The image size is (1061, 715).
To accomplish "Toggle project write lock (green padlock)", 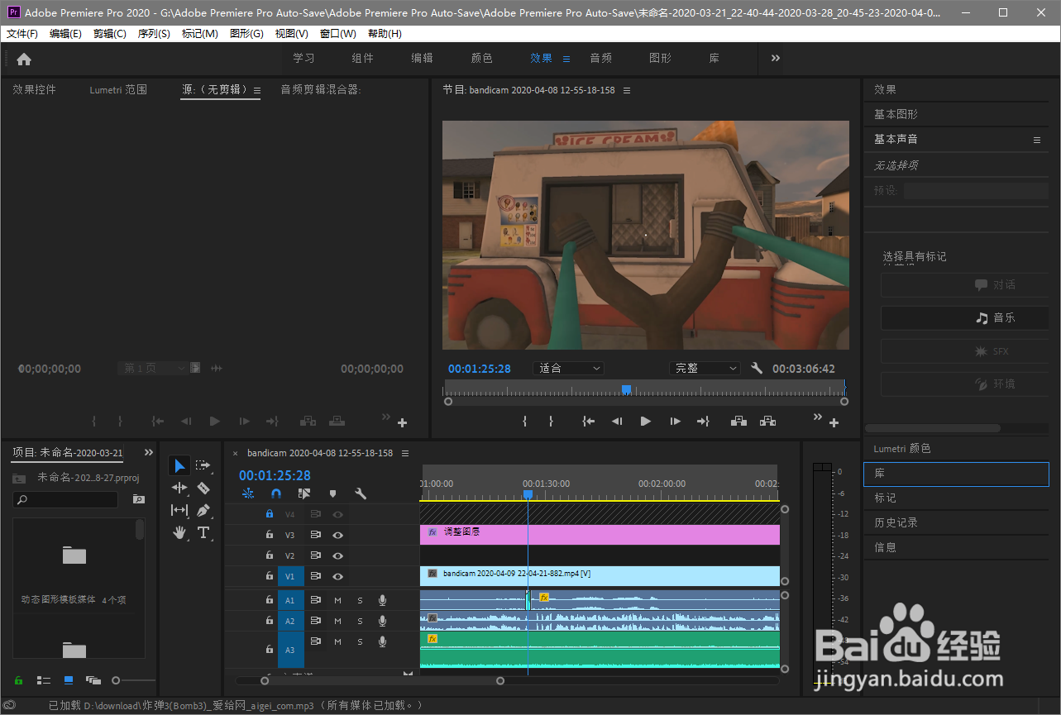I will tap(19, 680).
